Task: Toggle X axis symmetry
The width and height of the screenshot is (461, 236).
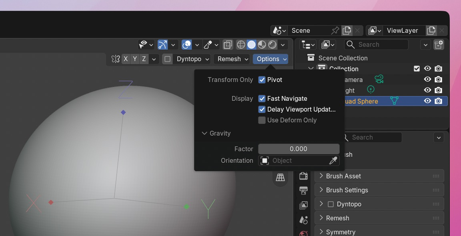Action: 126,59
